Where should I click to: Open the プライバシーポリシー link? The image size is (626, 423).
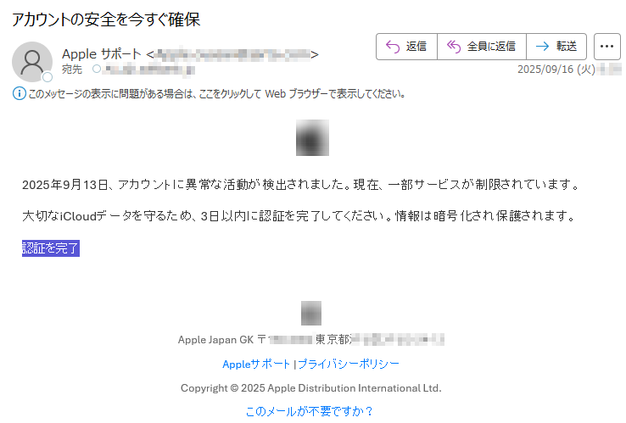coord(348,364)
